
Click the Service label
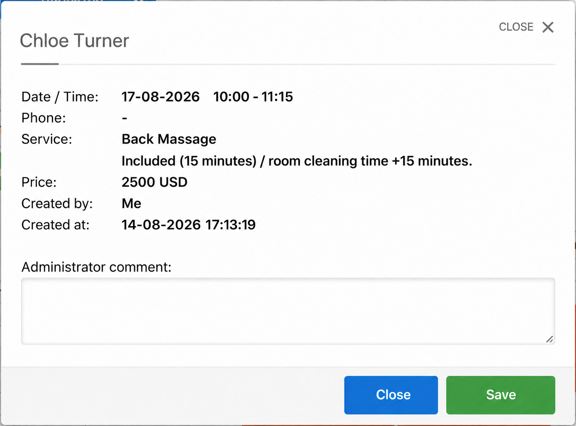click(47, 139)
